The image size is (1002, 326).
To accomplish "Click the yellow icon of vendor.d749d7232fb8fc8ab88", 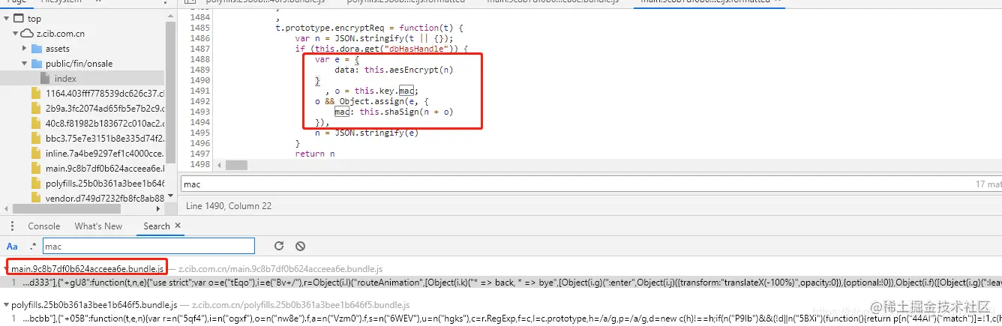I will [x=35, y=199].
